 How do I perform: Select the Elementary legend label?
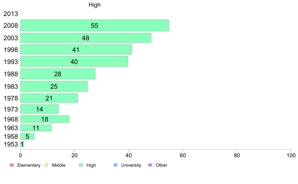coord(29,165)
